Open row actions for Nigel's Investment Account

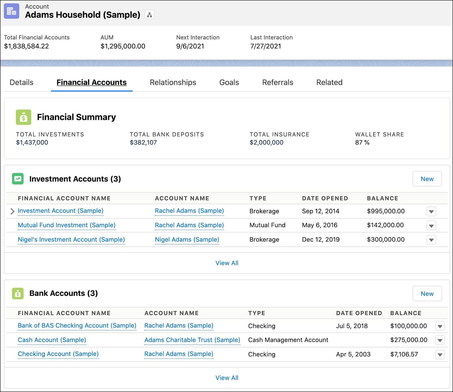[431, 240]
